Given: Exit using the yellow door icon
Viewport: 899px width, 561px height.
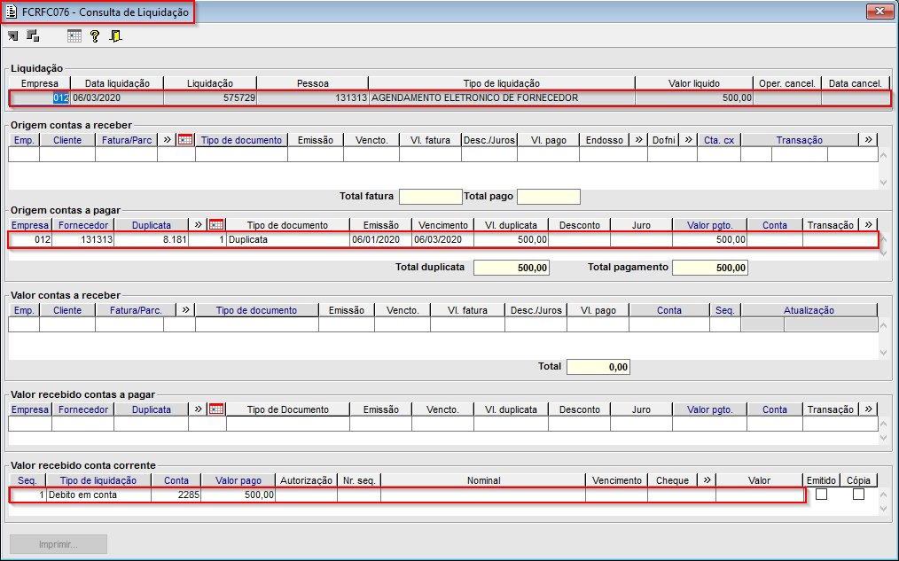Looking at the screenshot, I should (x=116, y=36).
